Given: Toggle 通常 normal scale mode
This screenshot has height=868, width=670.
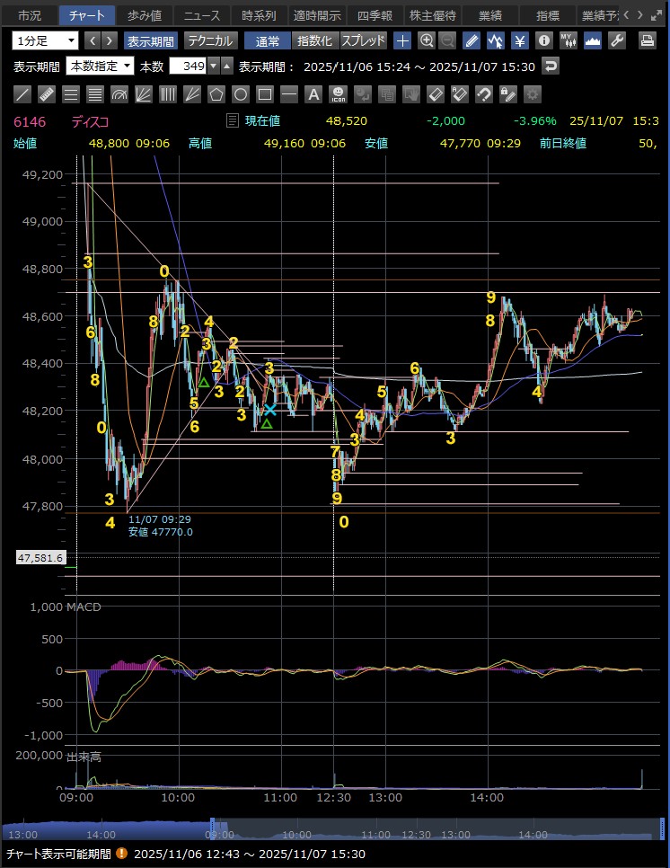Looking at the screenshot, I should 268,40.
